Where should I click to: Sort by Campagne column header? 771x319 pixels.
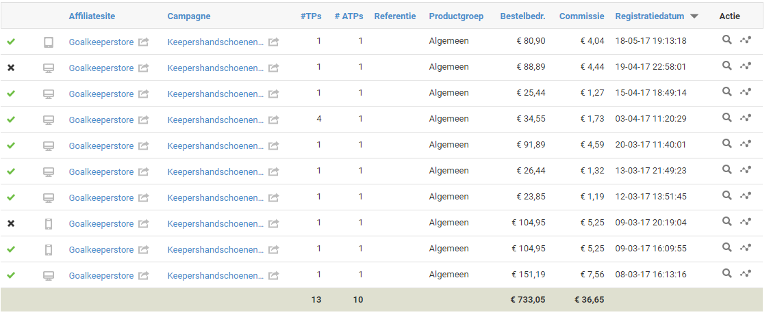[189, 16]
